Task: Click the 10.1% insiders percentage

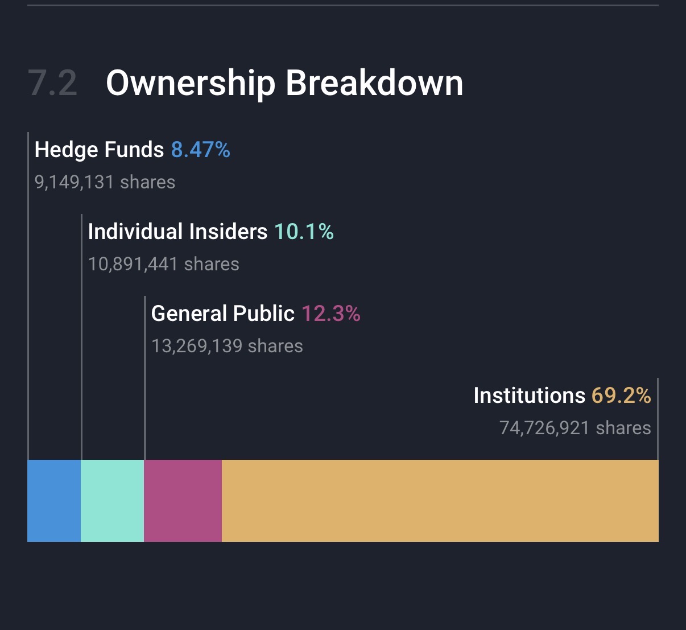Action: click(x=304, y=232)
